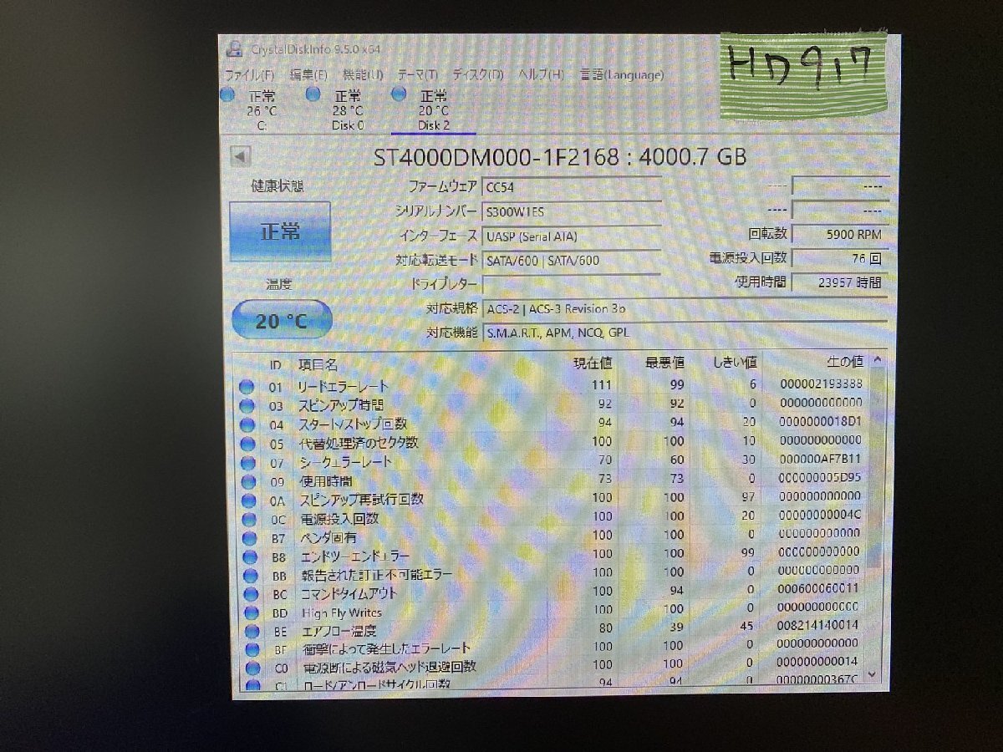Click the power on hours 23957 時間 field

(x=838, y=282)
